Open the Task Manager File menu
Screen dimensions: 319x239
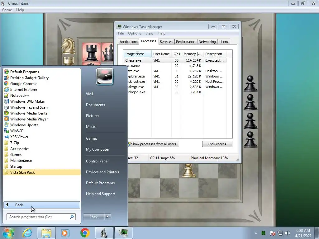click(x=121, y=33)
